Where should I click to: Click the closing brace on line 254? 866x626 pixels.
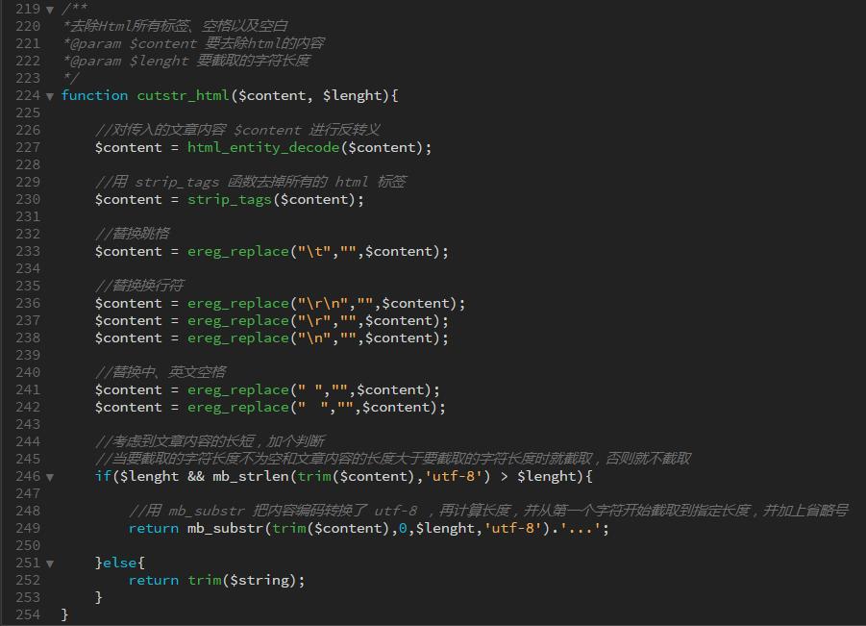click(64, 614)
